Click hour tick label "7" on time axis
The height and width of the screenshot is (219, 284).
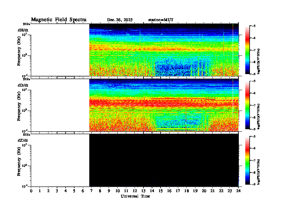(92, 191)
